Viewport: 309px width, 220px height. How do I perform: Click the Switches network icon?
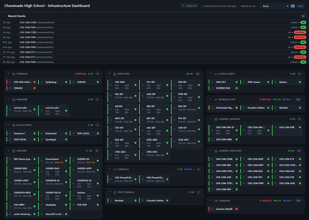115,74
